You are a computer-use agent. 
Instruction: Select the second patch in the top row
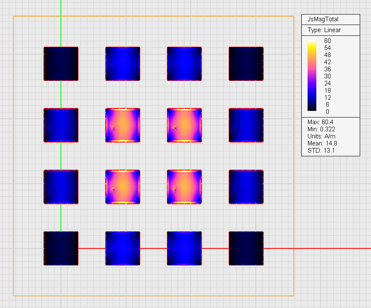123,63
